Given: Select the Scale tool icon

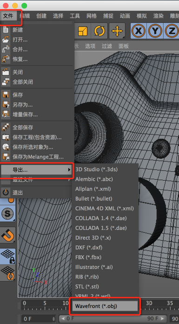Looking at the screenshot, I should [x=83, y=31].
